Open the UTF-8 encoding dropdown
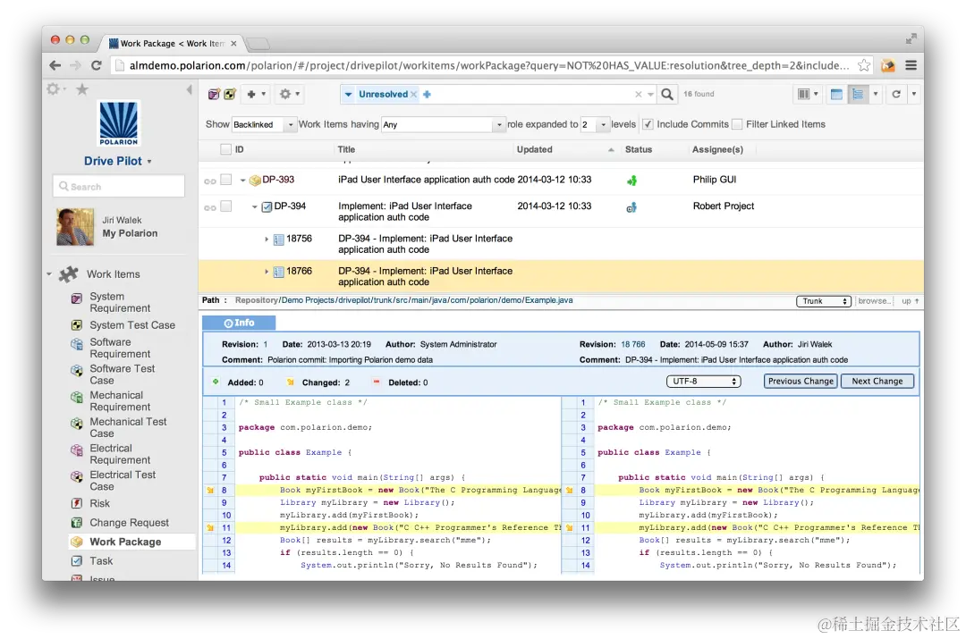Viewport: 966px width, 639px height. point(704,381)
